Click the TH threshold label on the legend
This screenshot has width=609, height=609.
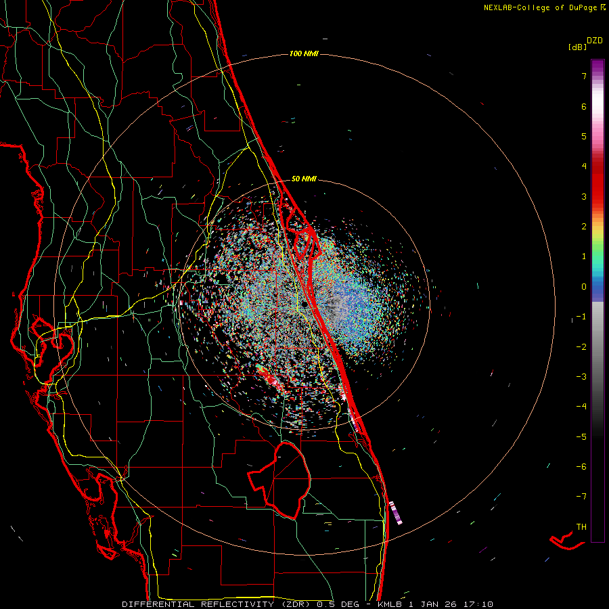click(x=581, y=527)
